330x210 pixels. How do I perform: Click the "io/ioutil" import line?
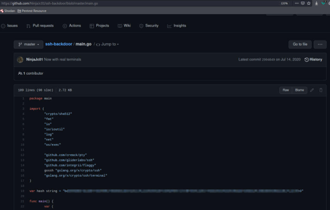pos(54,129)
